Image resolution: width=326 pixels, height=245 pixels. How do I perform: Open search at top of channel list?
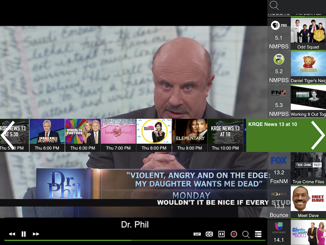point(274,6)
